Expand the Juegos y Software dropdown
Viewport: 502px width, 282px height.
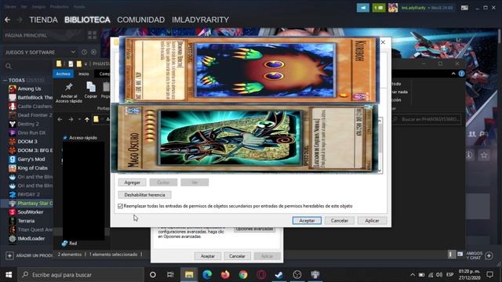tap(73, 52)
